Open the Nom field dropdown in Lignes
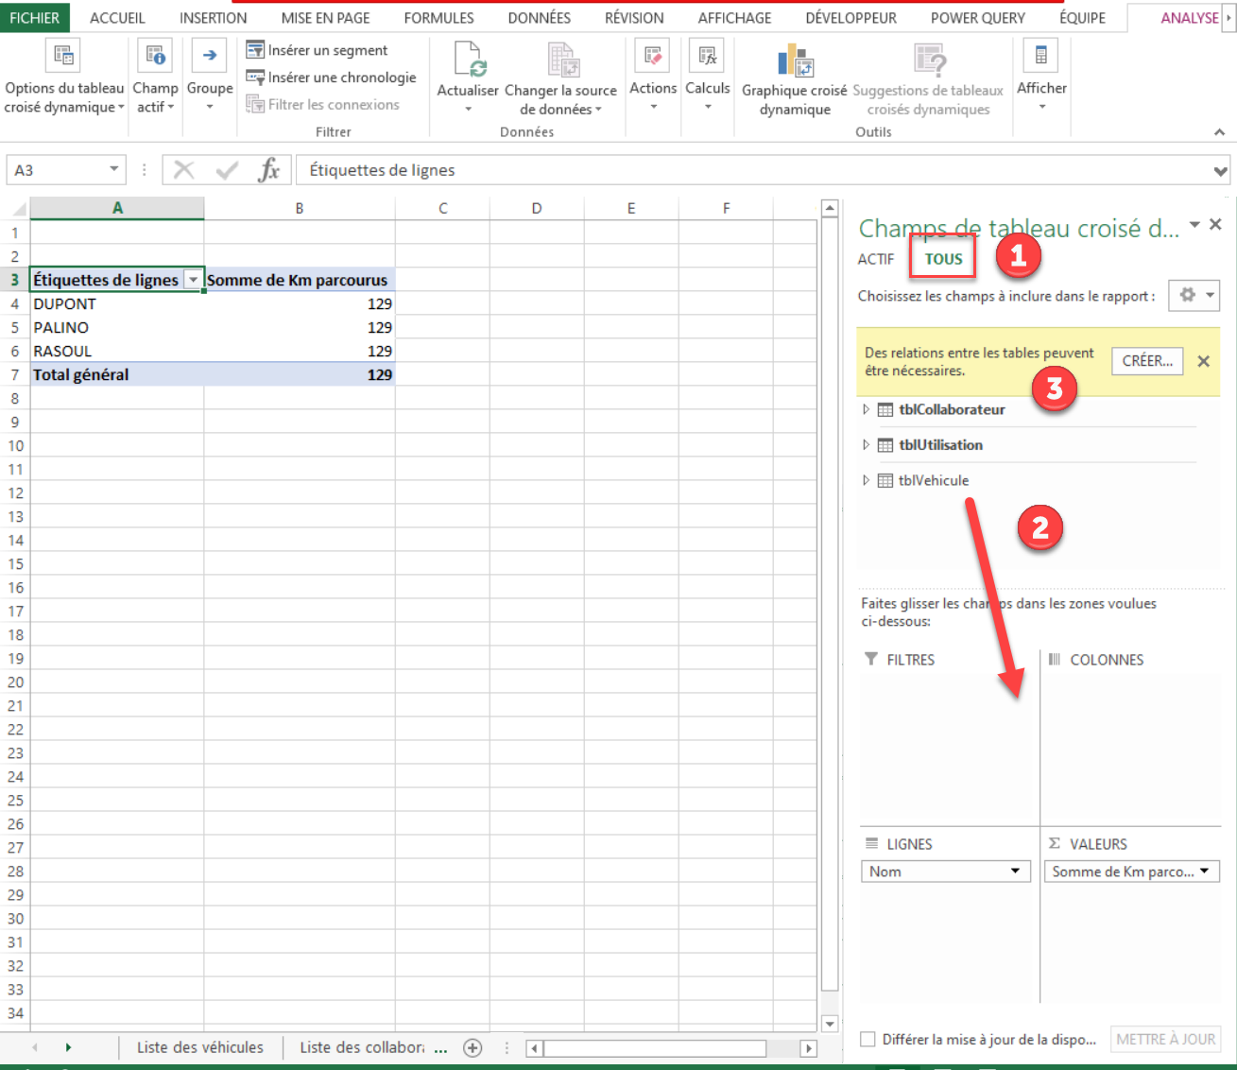The image size is (1237, 1070). [1015, 872]
